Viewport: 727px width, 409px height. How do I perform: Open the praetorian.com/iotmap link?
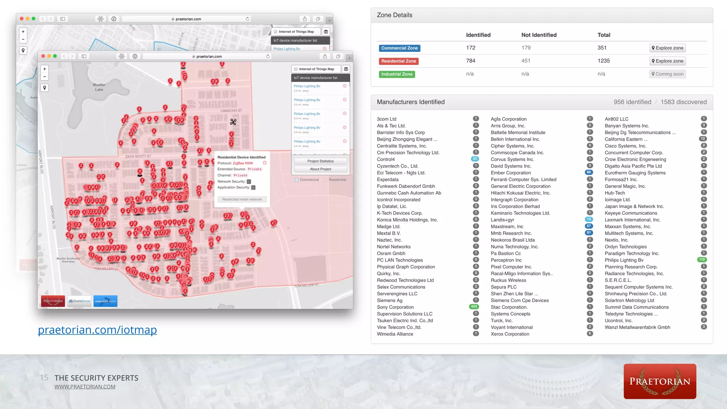coord(97,330)
